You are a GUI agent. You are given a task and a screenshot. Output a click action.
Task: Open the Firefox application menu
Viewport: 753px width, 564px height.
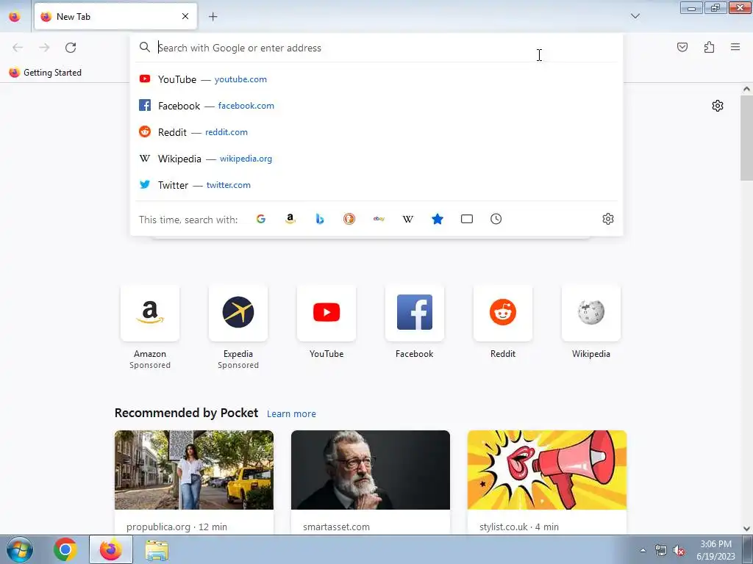[x=735, y=47]
